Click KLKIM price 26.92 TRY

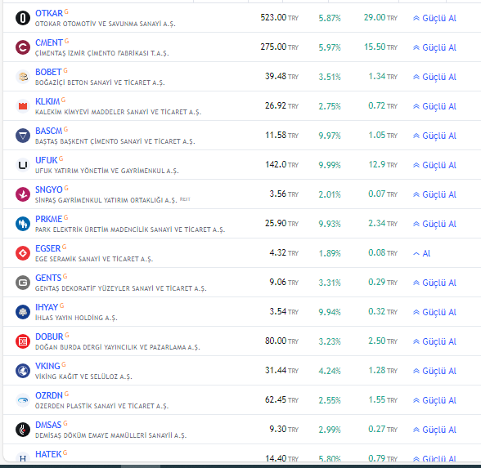pyautogui.click(x=281, y=105)
